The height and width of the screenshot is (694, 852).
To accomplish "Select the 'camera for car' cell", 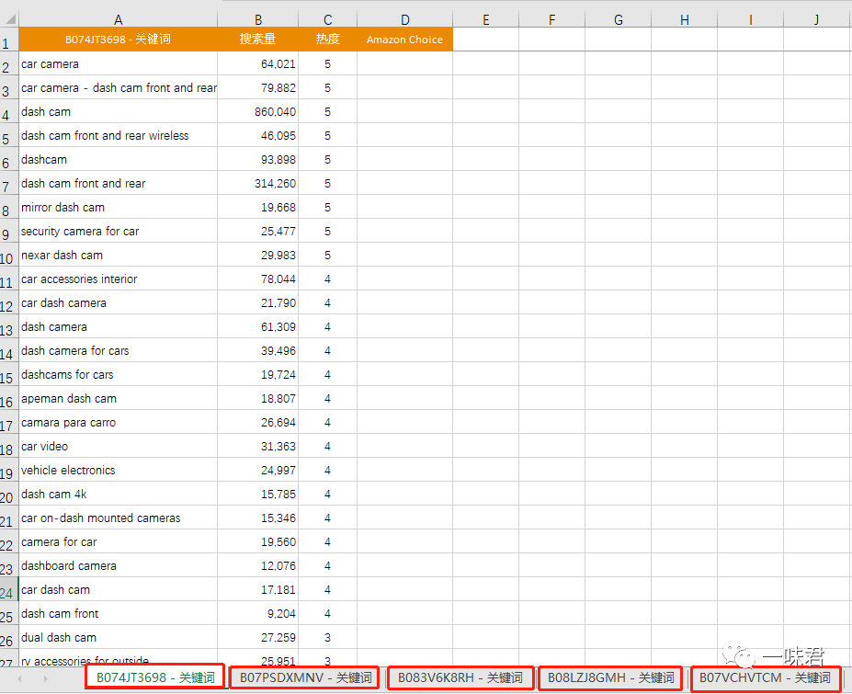I will tap(118, 541).
